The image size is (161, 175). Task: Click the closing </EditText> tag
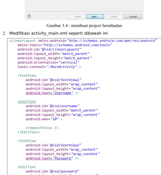29,132
